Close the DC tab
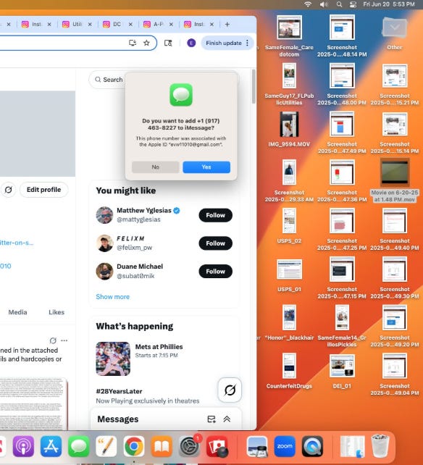Image resolution: width=423 pixels, height=465 pixels. 130,25
